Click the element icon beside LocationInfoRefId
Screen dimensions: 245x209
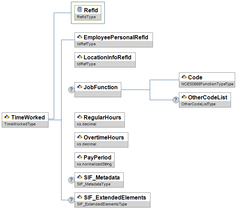point(79,57)
